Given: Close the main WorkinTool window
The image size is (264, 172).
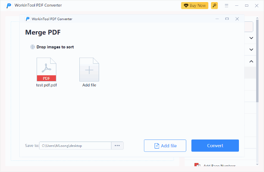Looking at the screenshot, I should tap(257, 6).
